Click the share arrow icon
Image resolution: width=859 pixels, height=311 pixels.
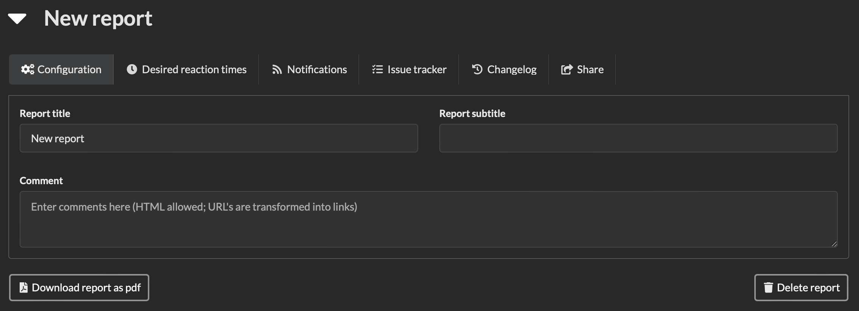click(x=567, y=69)
